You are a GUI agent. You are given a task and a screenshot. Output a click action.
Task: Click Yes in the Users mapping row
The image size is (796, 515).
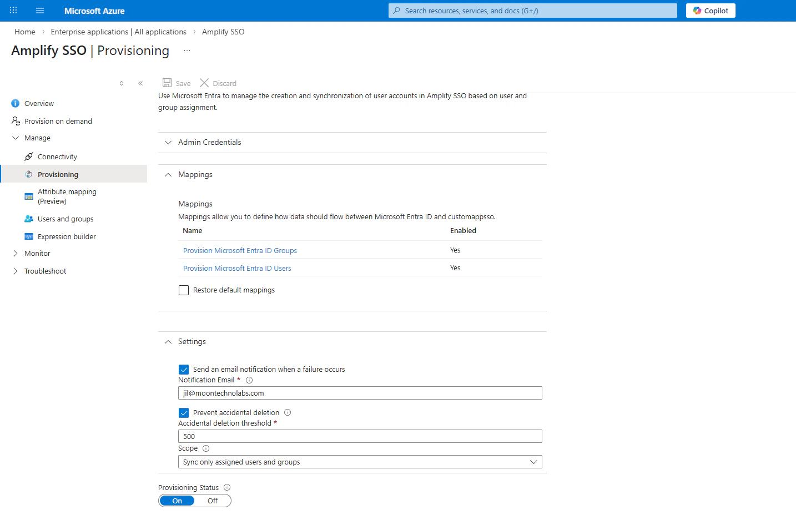455,268
